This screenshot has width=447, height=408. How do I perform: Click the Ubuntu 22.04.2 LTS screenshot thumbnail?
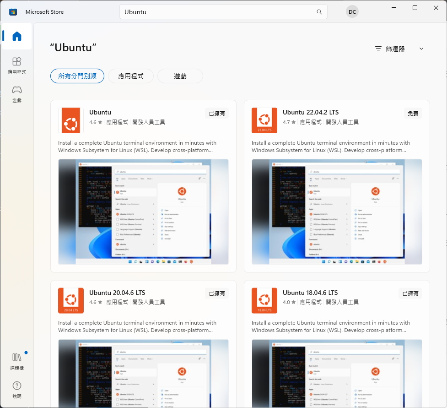[x=337, y=212]
